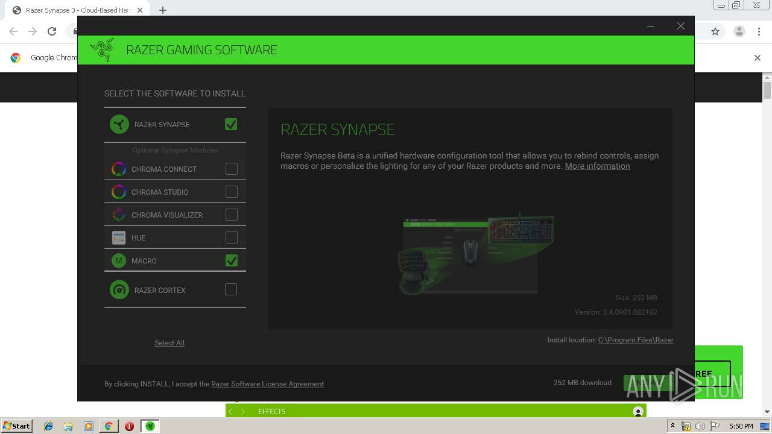Click the Philips Hue icon

point(119,238)
